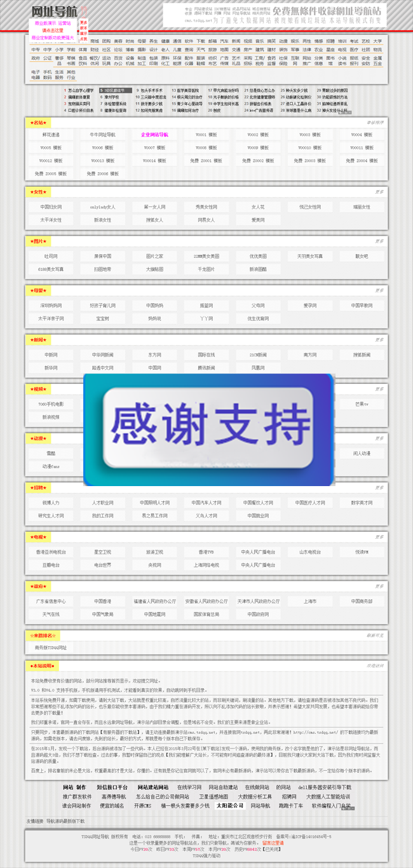
Task: Visit the 爱美网 link
Action: [x=258, y=220]
